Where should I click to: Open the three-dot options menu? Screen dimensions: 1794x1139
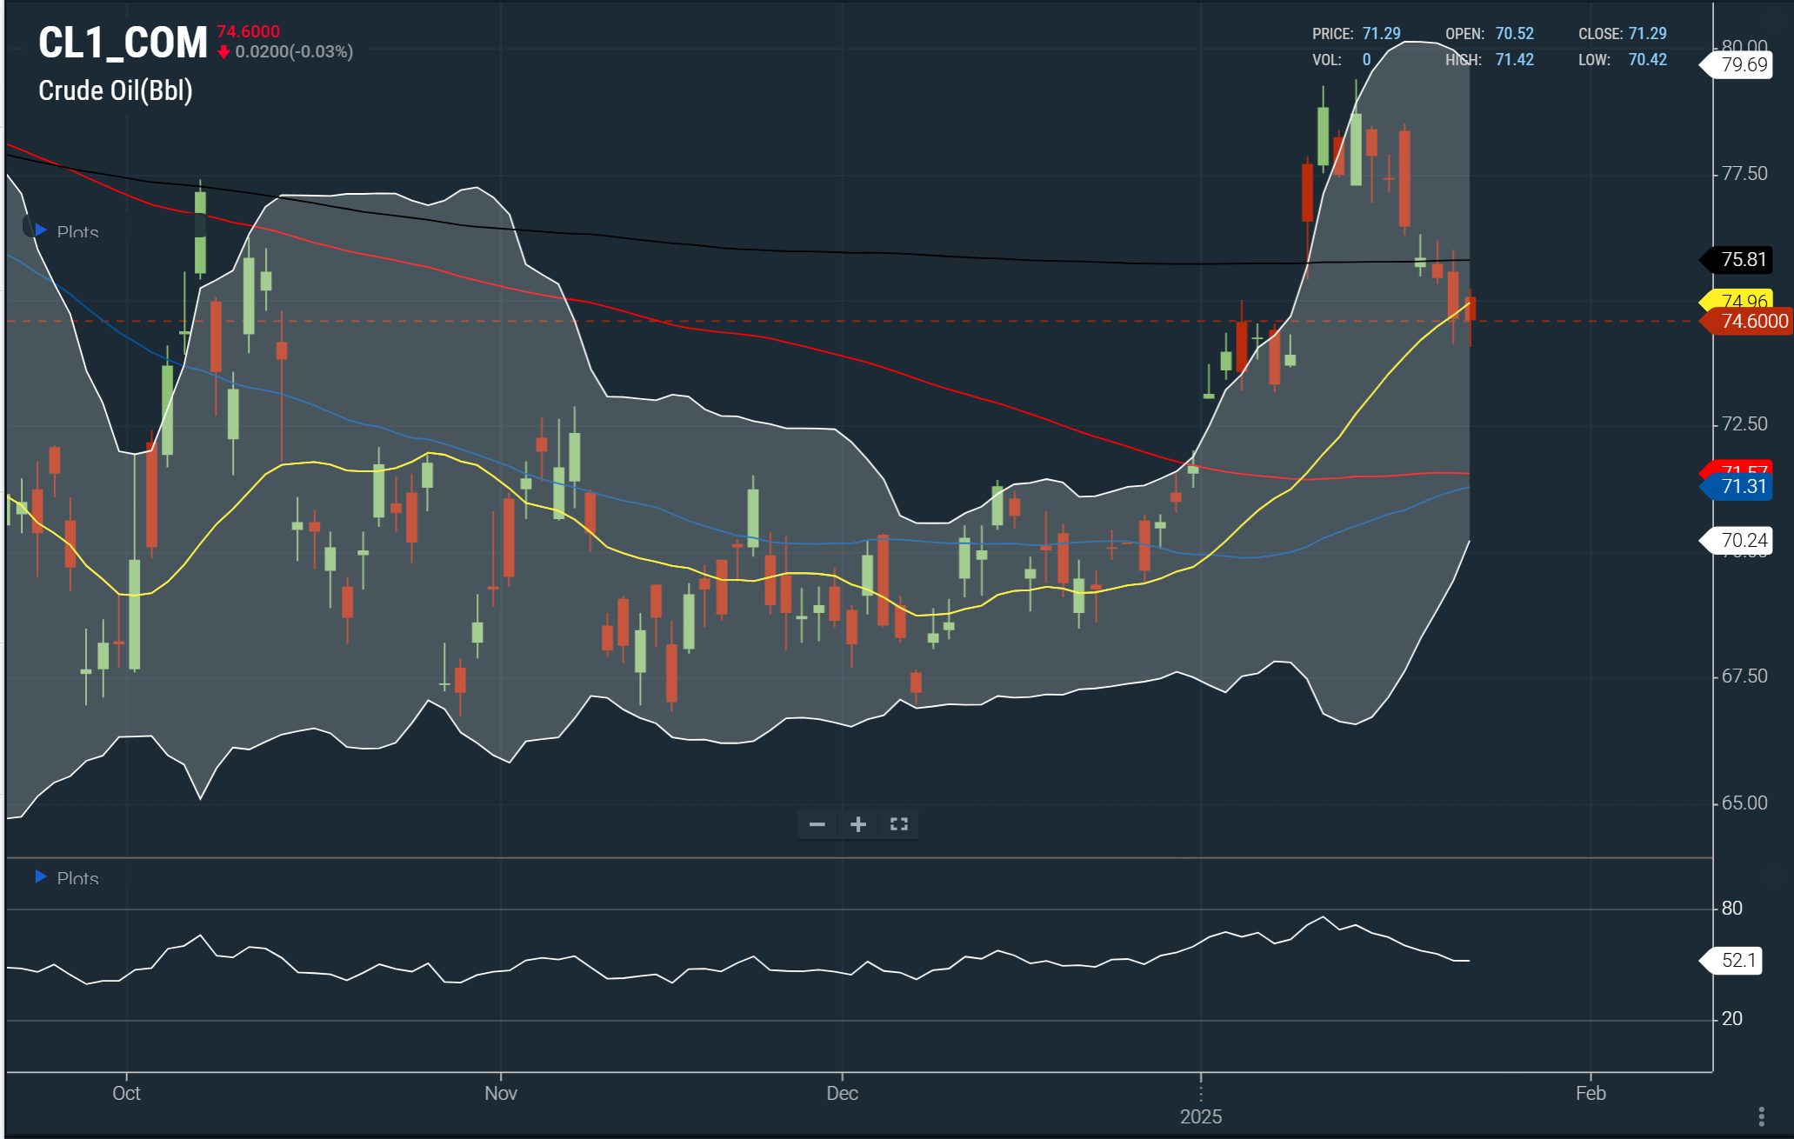click(x=1761, y=1116)
